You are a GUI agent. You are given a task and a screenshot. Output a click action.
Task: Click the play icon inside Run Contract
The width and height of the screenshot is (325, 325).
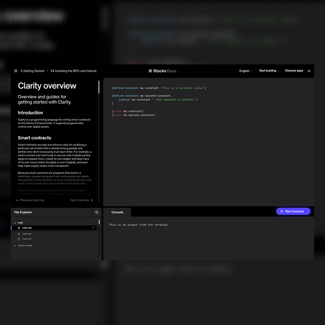(282, 211)
